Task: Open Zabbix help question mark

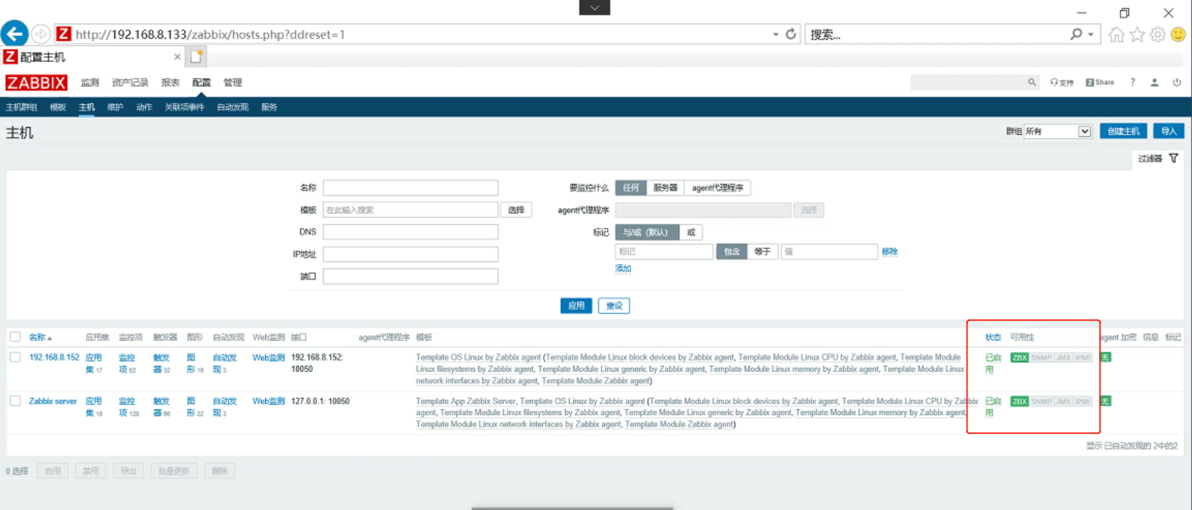Action: (1132, 82)
